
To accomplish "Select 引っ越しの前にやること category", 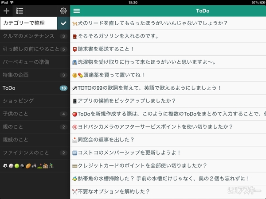I will 35,49.
